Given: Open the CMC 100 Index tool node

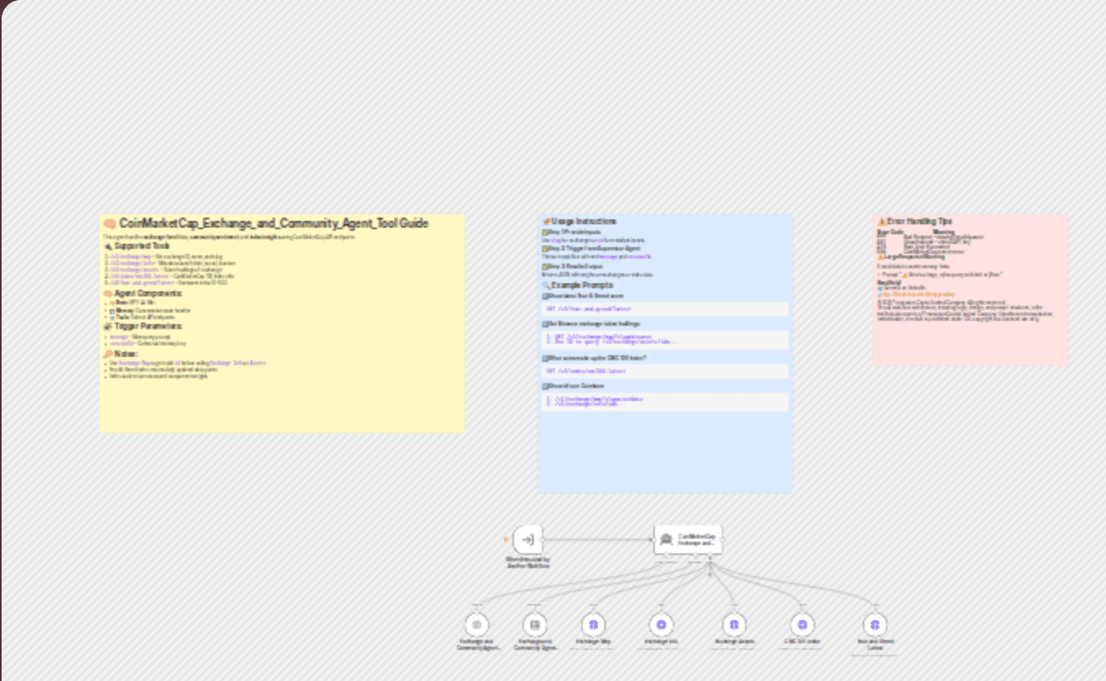Looking at the screenshot, I should [802, 625].
